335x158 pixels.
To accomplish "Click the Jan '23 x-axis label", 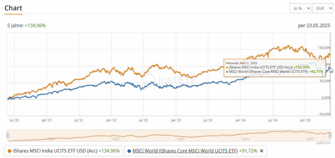I will pos(176,120).
